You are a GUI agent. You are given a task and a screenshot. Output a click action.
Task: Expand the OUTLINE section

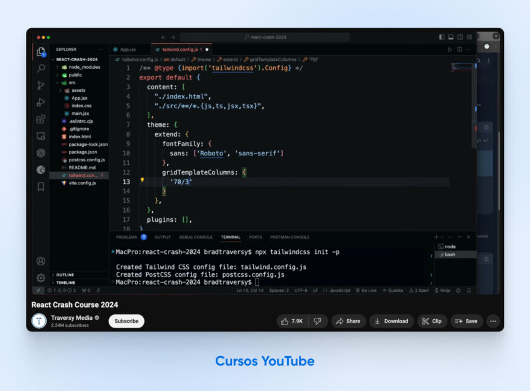tap(65, 274)
